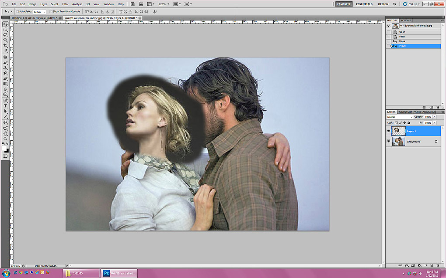
Task: Hide Layer 1 using its eye icon
Action: pyautogui.click(x=389, y=131)
